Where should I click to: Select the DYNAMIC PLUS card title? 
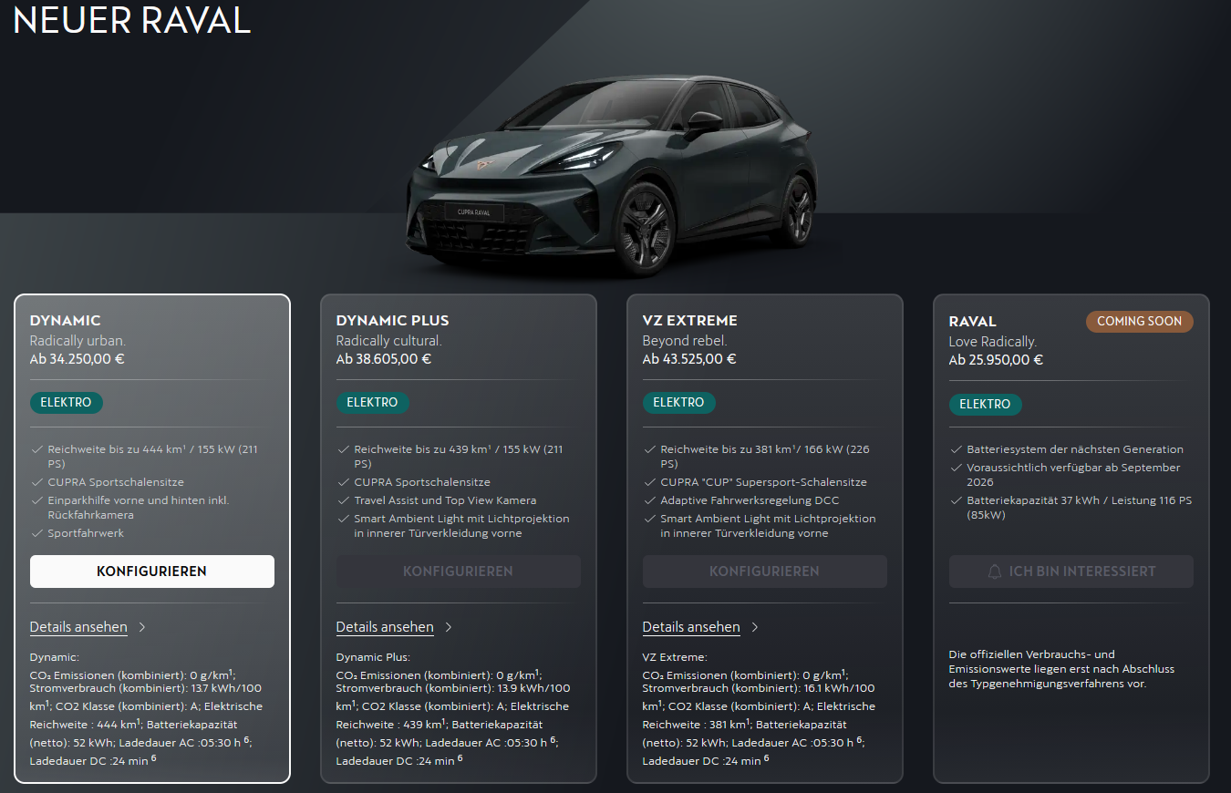(x=393, y=321)
